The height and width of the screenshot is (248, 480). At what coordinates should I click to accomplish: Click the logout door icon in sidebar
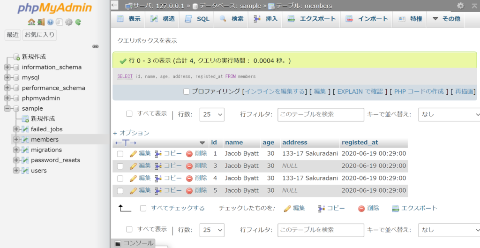41,22
